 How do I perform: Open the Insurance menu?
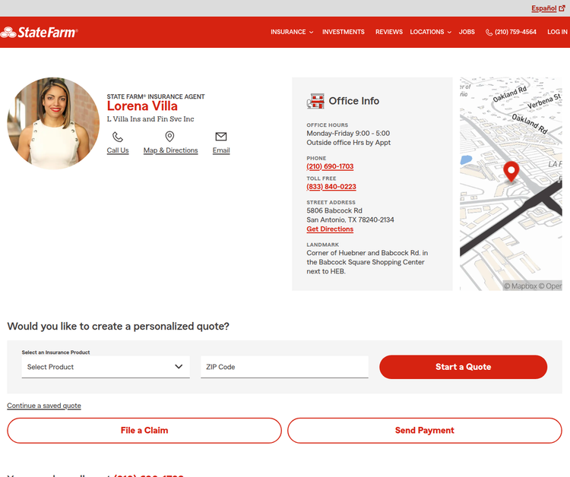click(x=292, y=32)
